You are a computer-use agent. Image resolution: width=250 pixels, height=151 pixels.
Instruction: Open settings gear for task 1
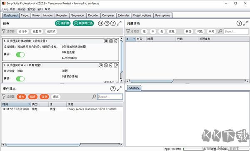(111, 41)
